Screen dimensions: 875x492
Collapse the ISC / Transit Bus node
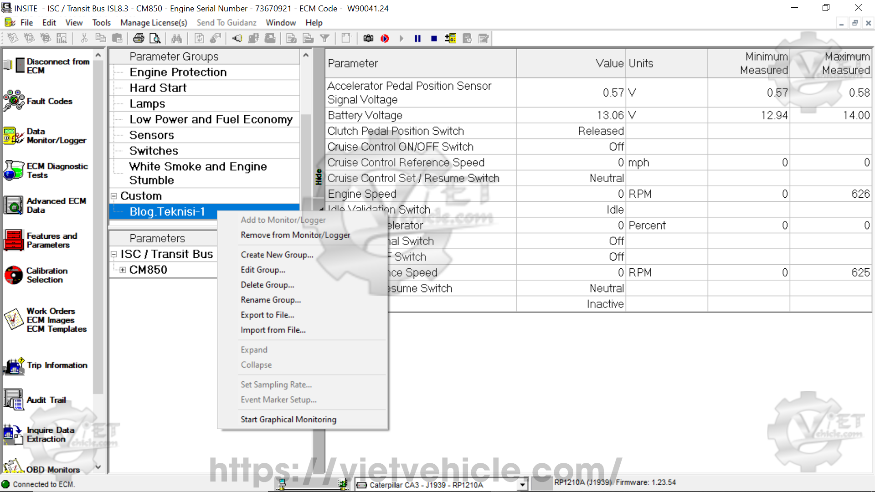click(x=114, y=255)
